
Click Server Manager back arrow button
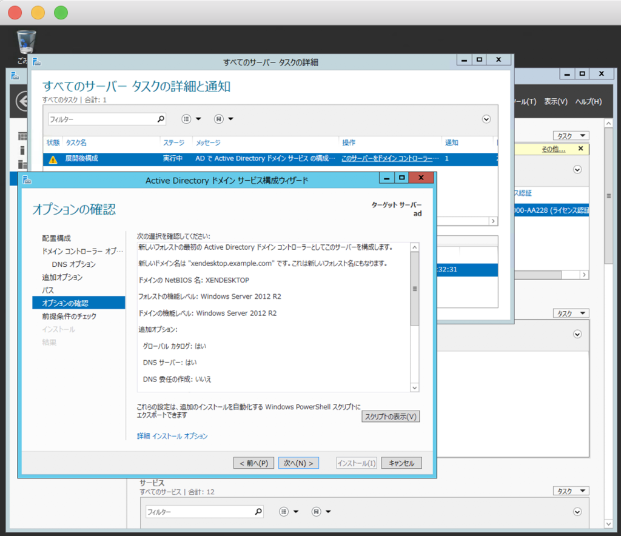click(22, 101)
